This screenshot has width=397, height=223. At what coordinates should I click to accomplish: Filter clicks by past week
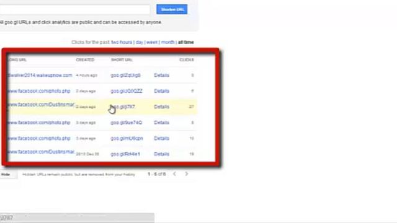click(x=152, y=42)
